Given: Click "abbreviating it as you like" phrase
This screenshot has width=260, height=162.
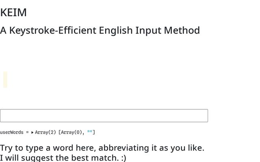Looking at the screenshot, I should (x=151, y=148).
